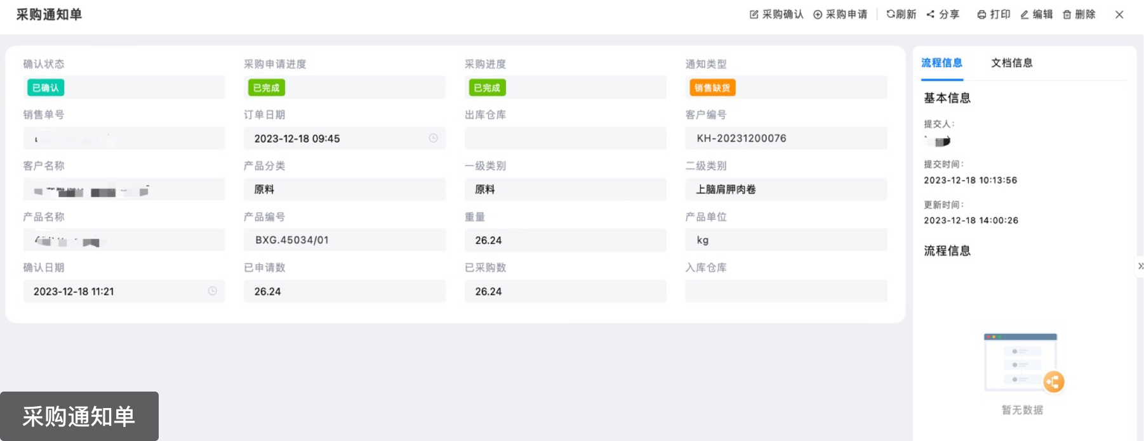The height and width of the screenshot is (441, 1144).
Task: Close the 采购通知单 dialog
Action: coord(1119,15)
